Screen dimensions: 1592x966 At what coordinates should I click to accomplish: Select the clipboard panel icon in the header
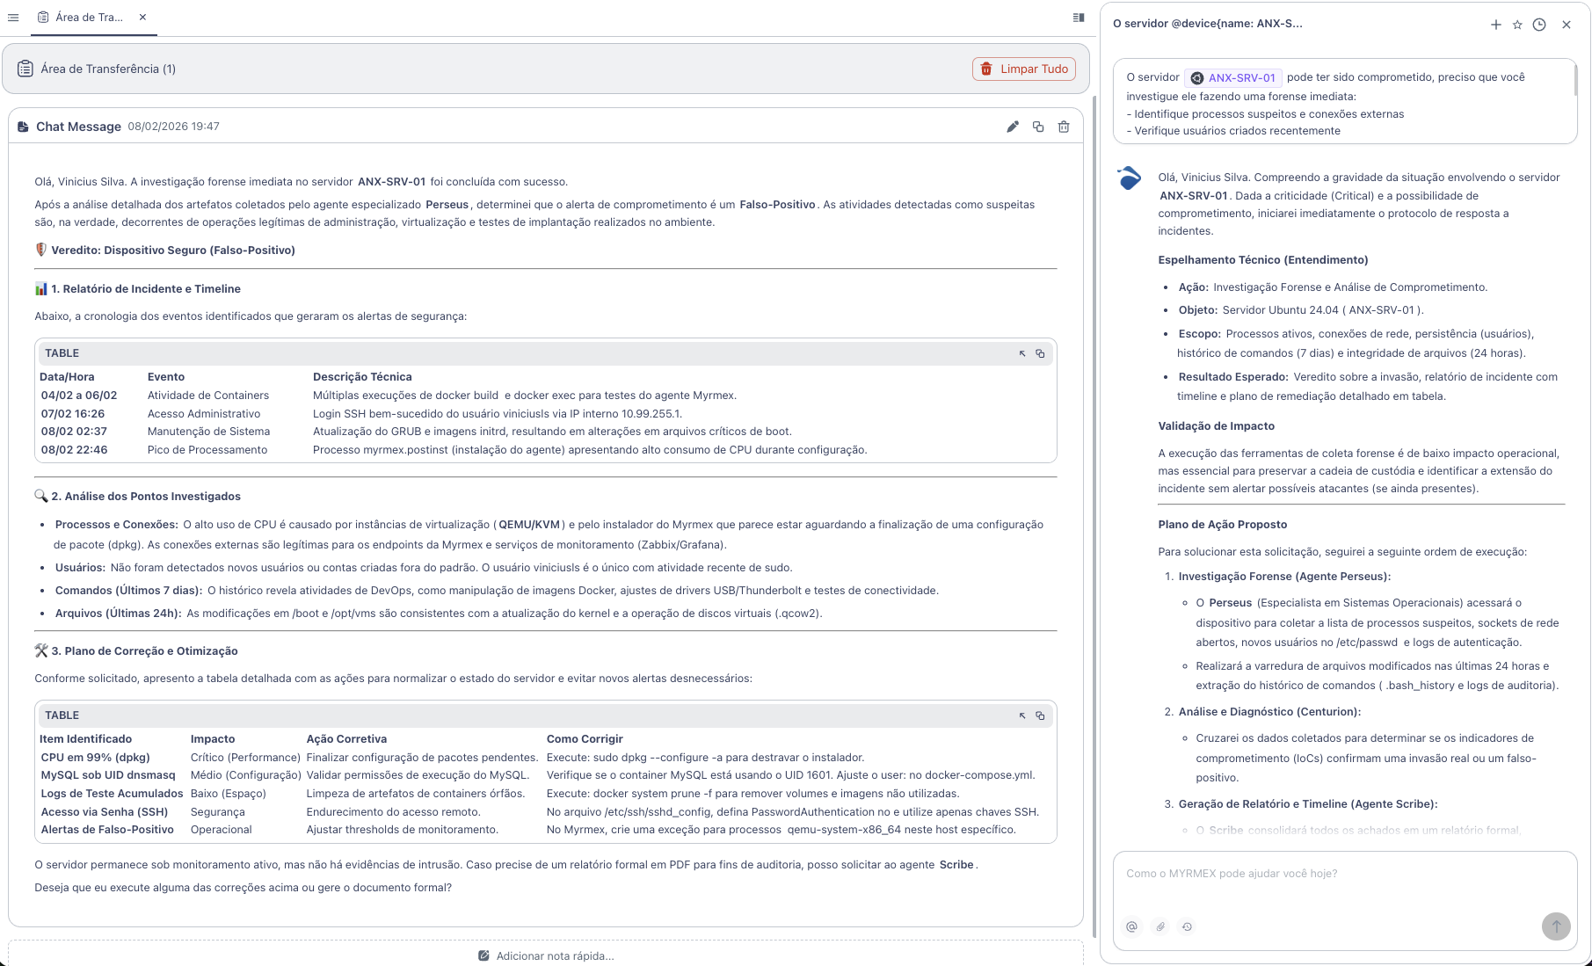[26, 68]
